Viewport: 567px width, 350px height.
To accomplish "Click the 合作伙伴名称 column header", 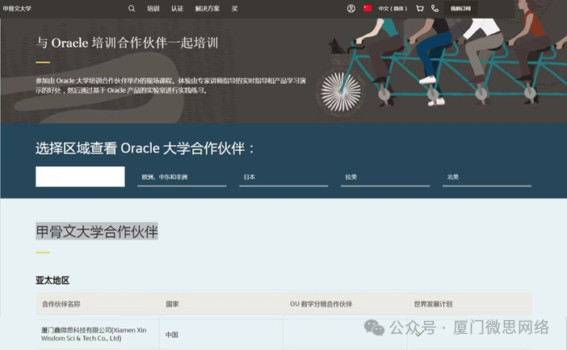I will 61,304.
